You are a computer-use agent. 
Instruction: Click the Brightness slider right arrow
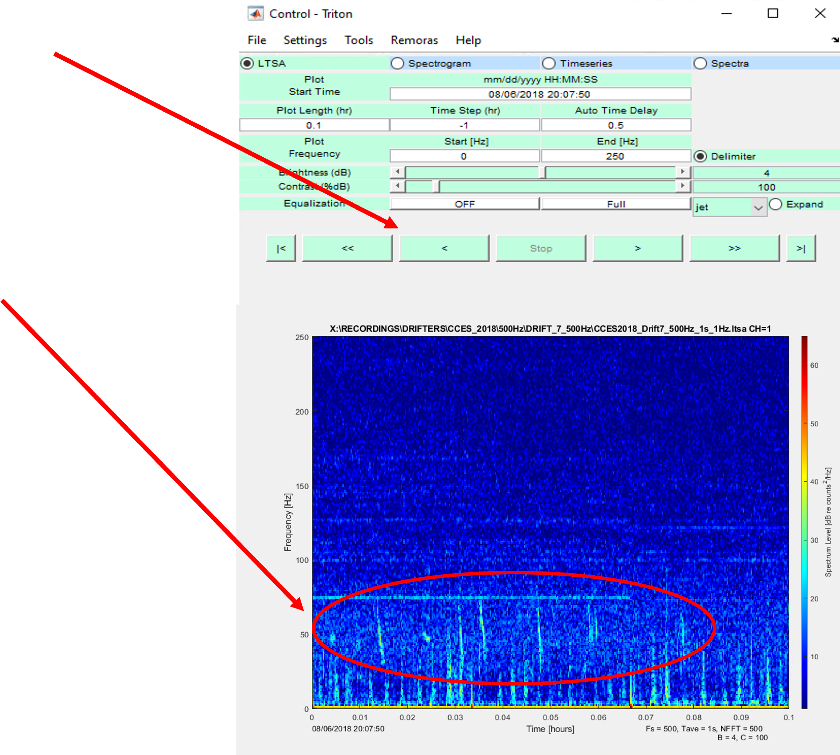(683, 172)
